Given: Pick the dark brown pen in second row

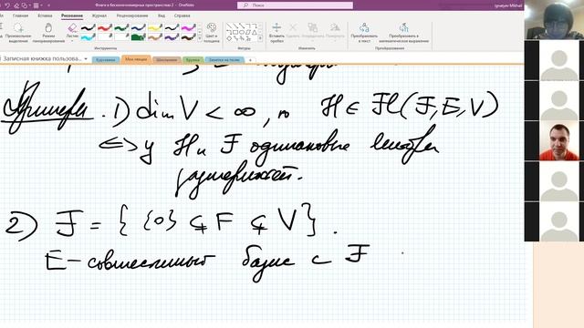Looking at the screenshot, I should click(189, 36).
